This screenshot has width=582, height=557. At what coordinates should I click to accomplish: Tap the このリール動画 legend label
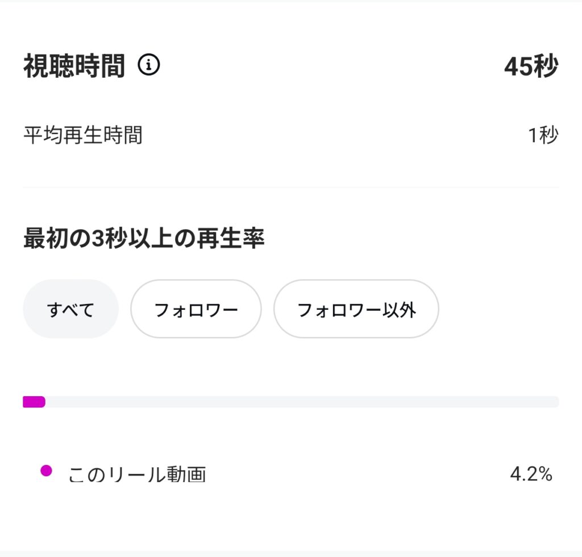coord(137,475)
